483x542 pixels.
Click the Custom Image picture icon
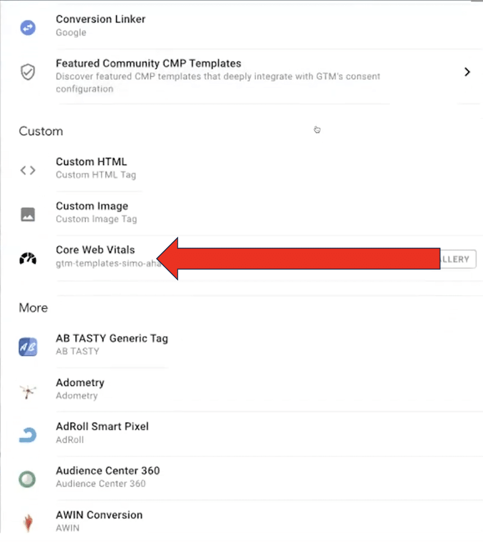[28, 214]
